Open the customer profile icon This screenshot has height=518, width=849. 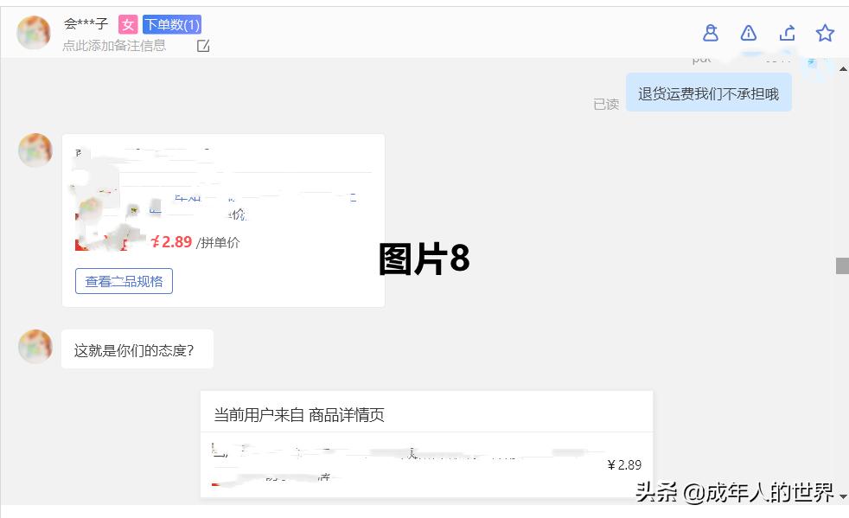click(710, 33)
